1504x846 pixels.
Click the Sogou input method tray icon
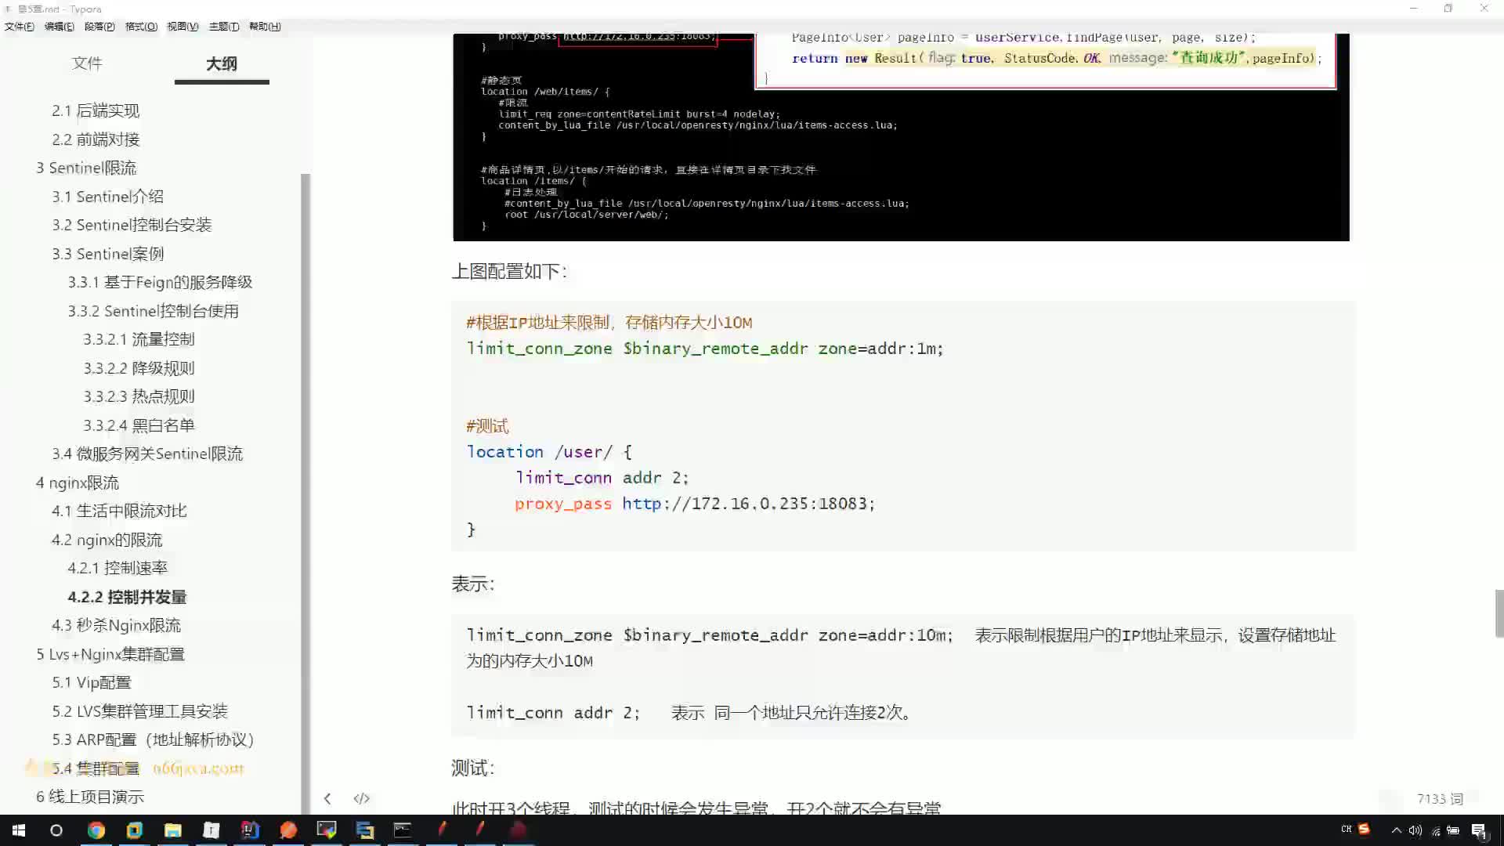(1365, 829)
